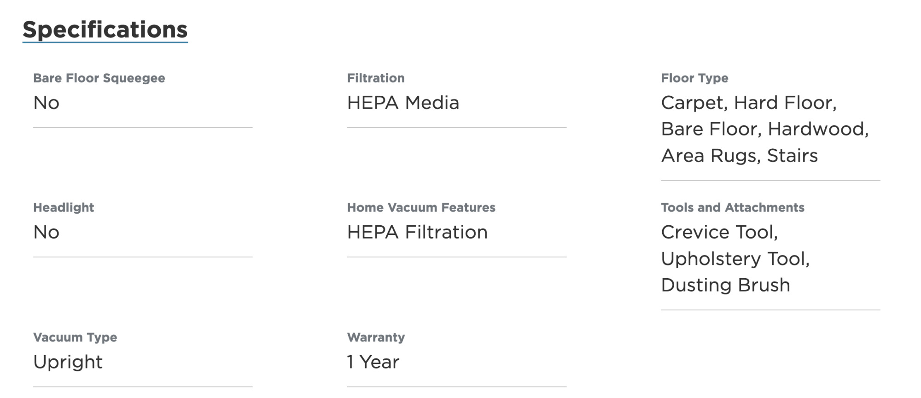Select the Upright value
This screenshot has height=398, width=921.
[68, 362]
